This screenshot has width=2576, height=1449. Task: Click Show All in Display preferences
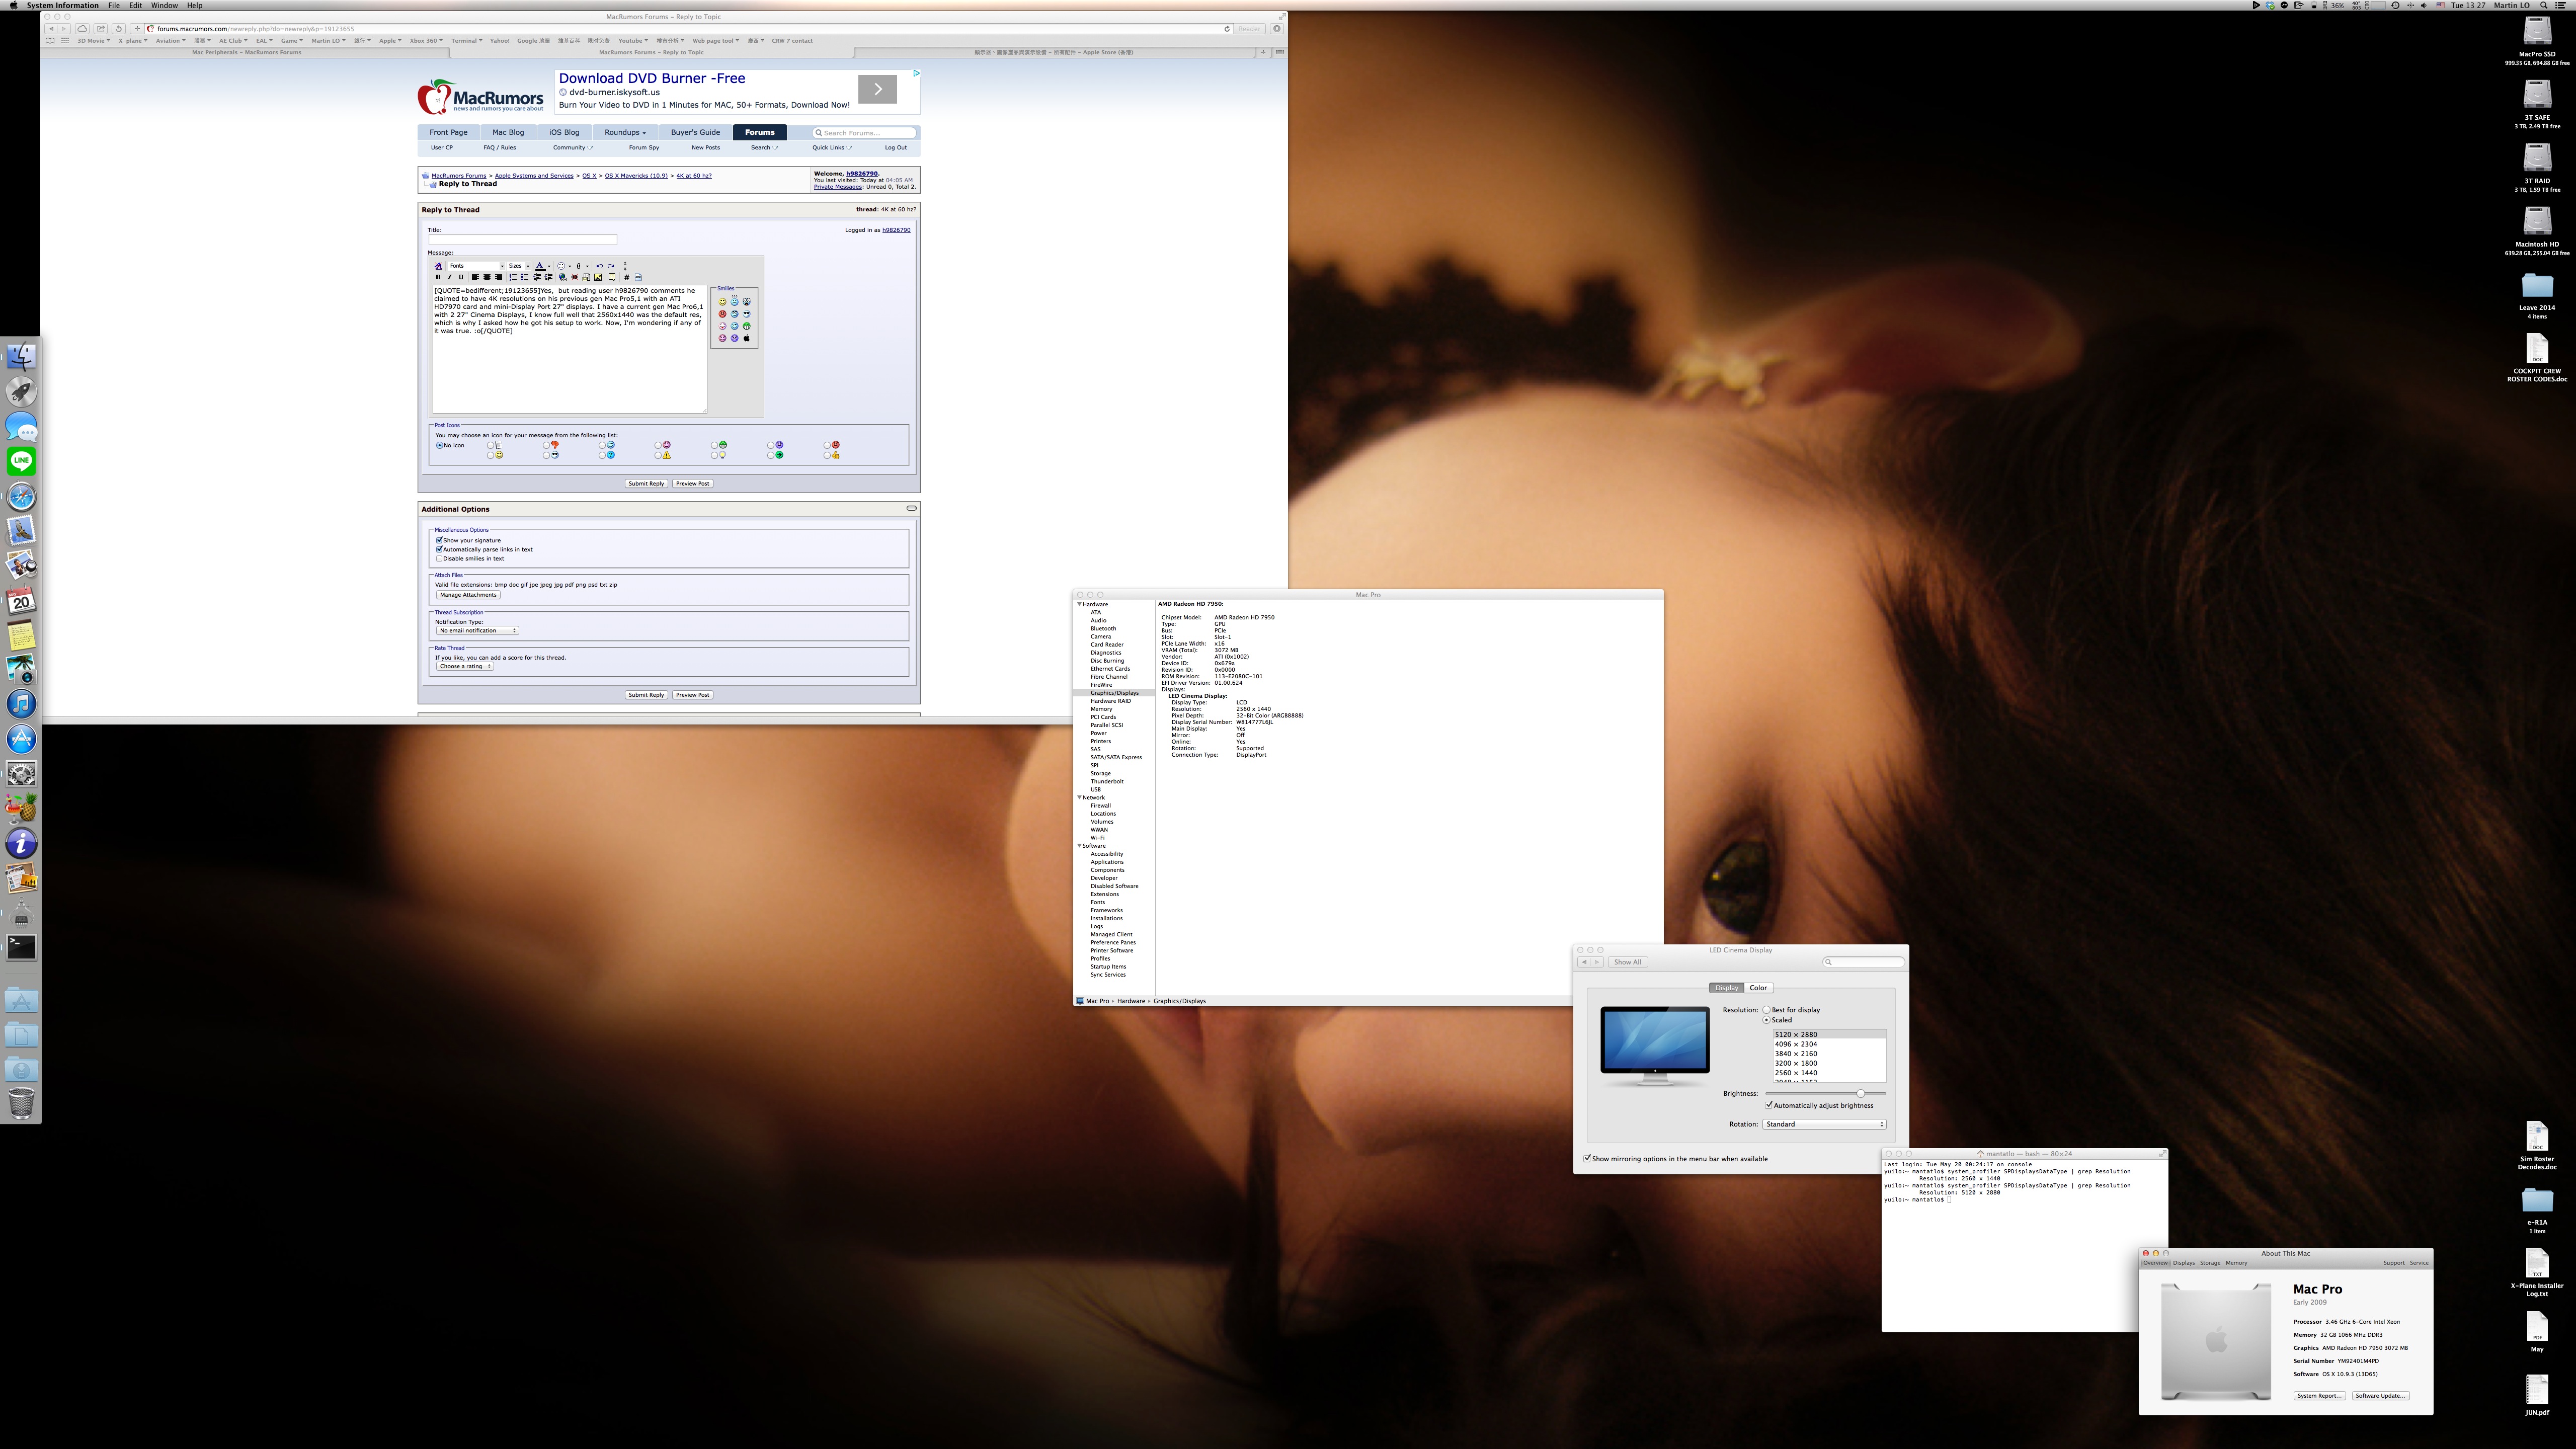coord(1628,962)
